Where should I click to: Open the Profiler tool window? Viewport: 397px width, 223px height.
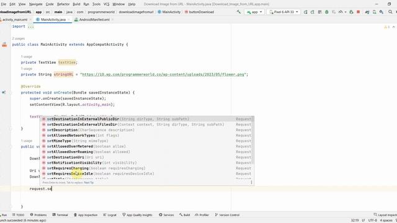pyautogui.click(x=202, y=215)
